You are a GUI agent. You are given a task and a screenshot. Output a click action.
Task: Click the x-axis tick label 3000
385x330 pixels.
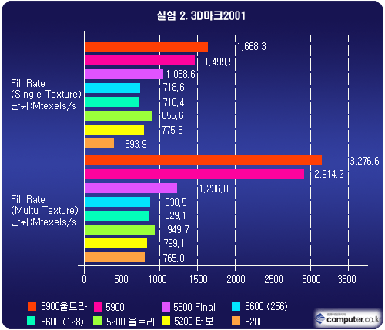[x=311, y=279]
